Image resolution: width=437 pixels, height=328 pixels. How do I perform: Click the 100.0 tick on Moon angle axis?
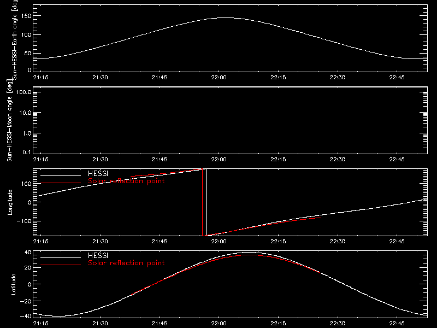pyautogui.click(x=23, y=92)
